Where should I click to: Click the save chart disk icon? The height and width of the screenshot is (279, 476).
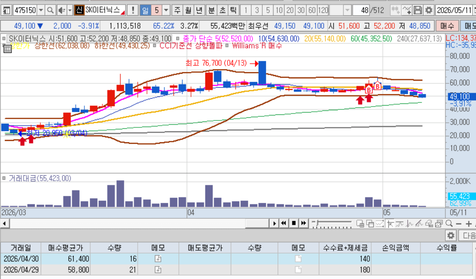pyautogui.click(x=418, y=10)
